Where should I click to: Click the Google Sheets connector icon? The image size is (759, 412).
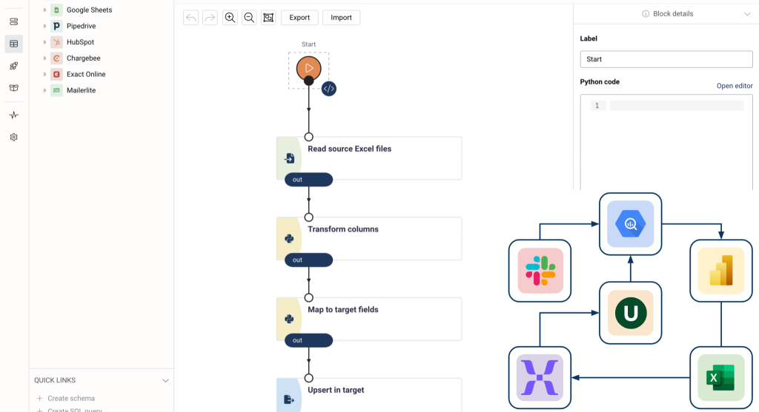coord(56,10)
